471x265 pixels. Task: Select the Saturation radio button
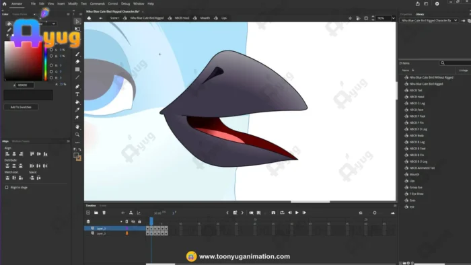point(51,50)
